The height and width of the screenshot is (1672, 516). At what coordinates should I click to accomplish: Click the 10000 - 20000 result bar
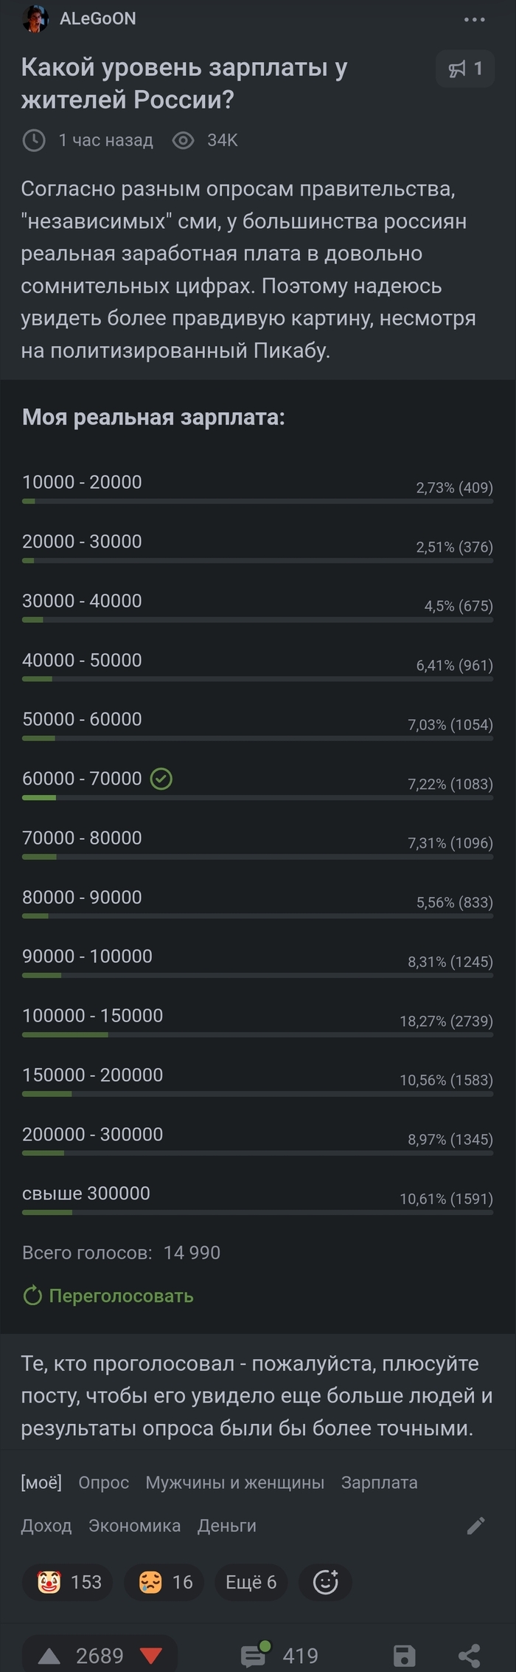(x=257, y=501)
